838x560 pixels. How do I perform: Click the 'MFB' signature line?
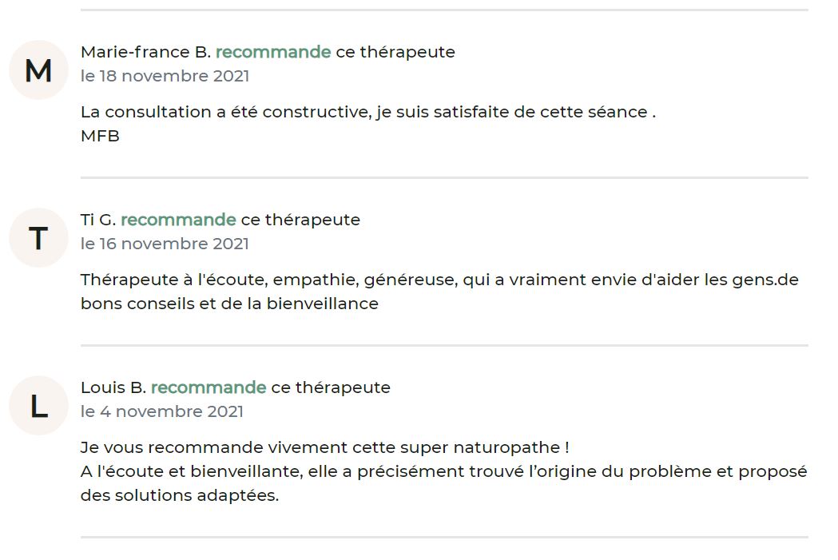click(x=100, y=136)
